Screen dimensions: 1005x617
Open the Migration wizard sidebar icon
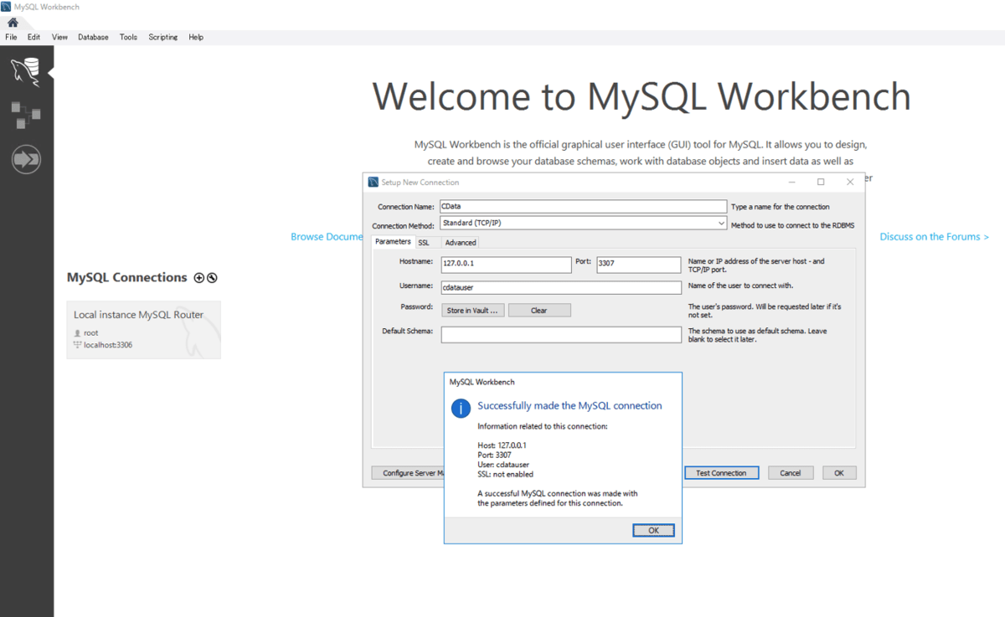tap(26, 159)
